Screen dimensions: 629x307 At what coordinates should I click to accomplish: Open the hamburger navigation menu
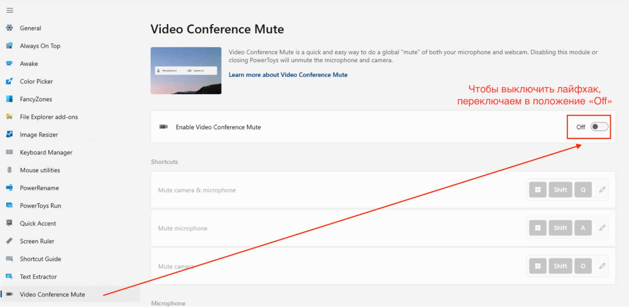10,10
